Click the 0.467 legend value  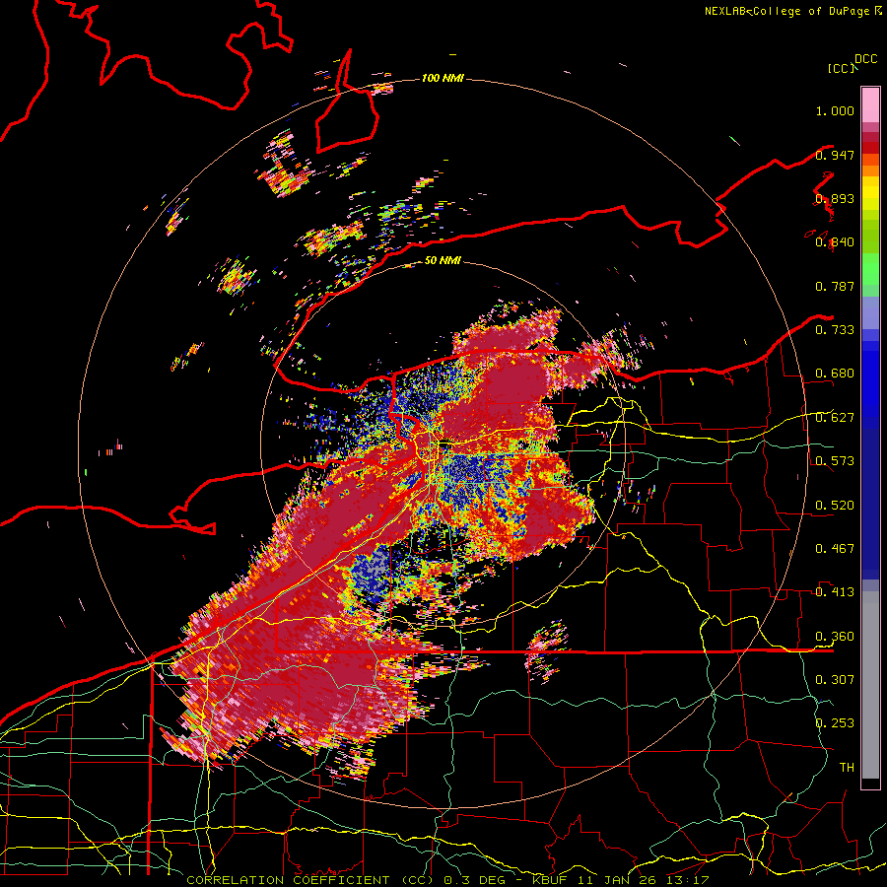[835, 549]
